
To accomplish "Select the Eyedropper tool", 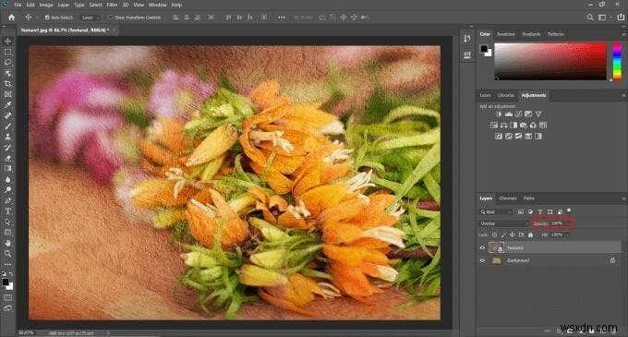I will click(7, 105).
